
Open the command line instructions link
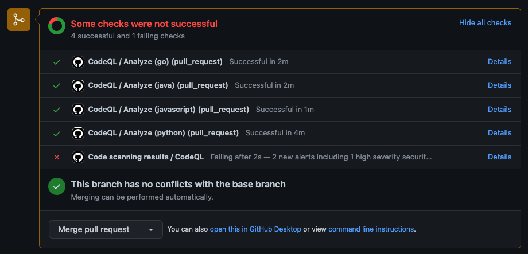371,229
